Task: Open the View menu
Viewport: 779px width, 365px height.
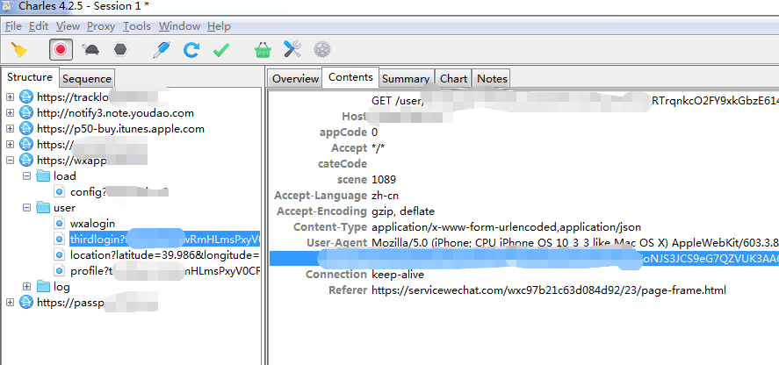Action: (68, 26)
